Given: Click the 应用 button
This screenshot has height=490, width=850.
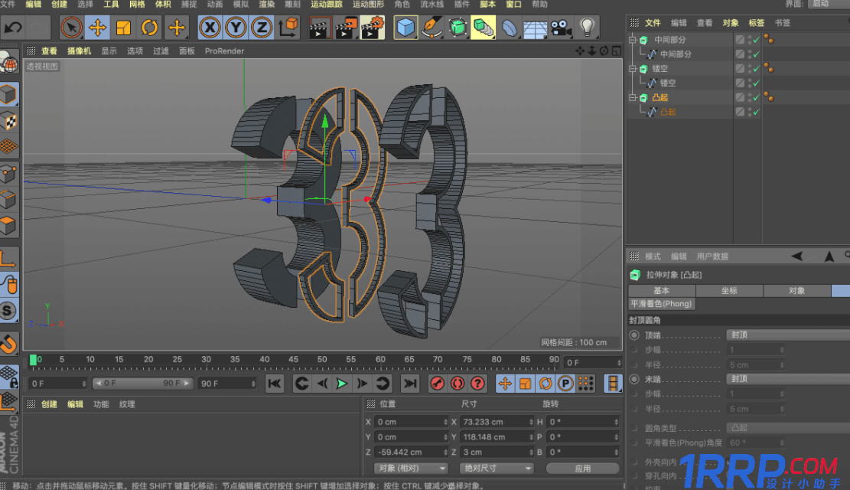Looking at the screenshot, I should 584,468.
